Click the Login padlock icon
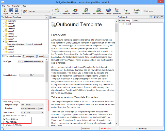Screen dimensions: 165x131 [5, 10]
